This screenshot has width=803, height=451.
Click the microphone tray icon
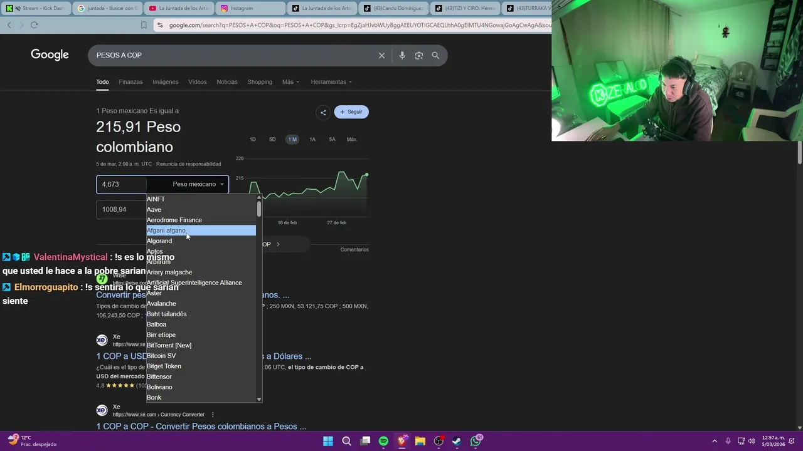click(728, 441)
